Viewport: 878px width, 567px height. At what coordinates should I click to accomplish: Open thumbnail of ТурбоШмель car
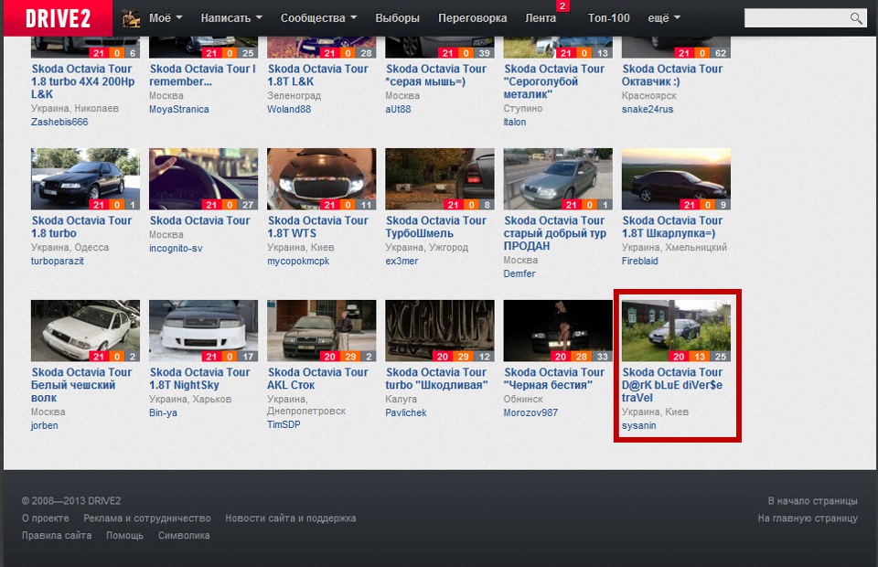pos(440,178)
